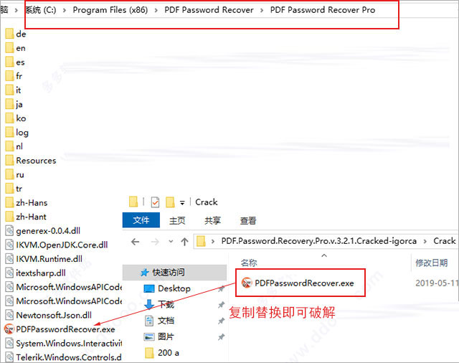Expand the chevron after Program Files (x86)
The height and width of the screenshot is (363, 459).
point(156,10)
